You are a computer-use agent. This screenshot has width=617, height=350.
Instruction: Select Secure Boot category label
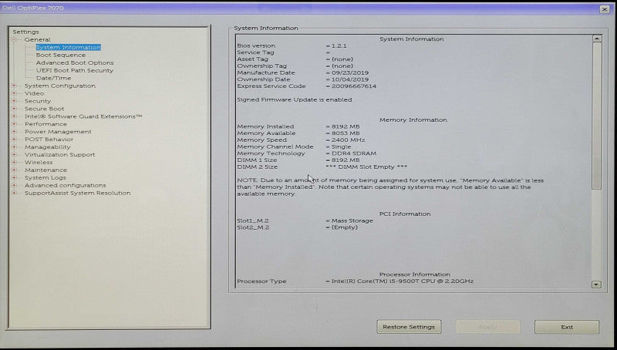pos(45,109)
